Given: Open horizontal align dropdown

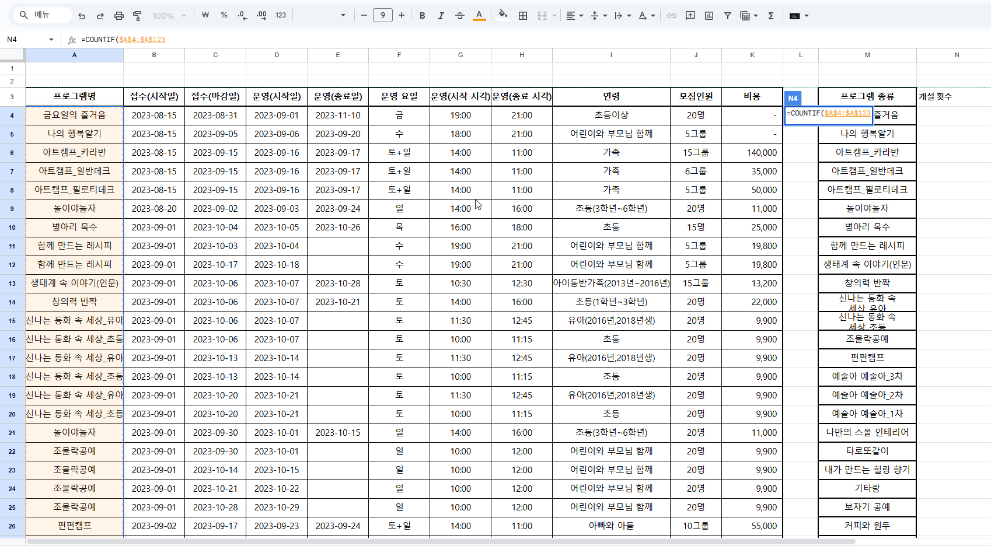Looking at the screenshot, I should click(575, 16).
